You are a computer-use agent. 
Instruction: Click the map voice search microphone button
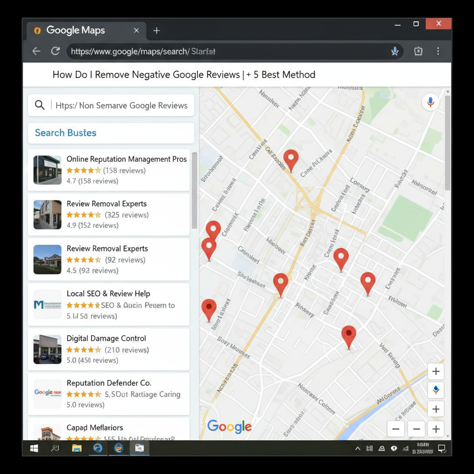point(430,102)
